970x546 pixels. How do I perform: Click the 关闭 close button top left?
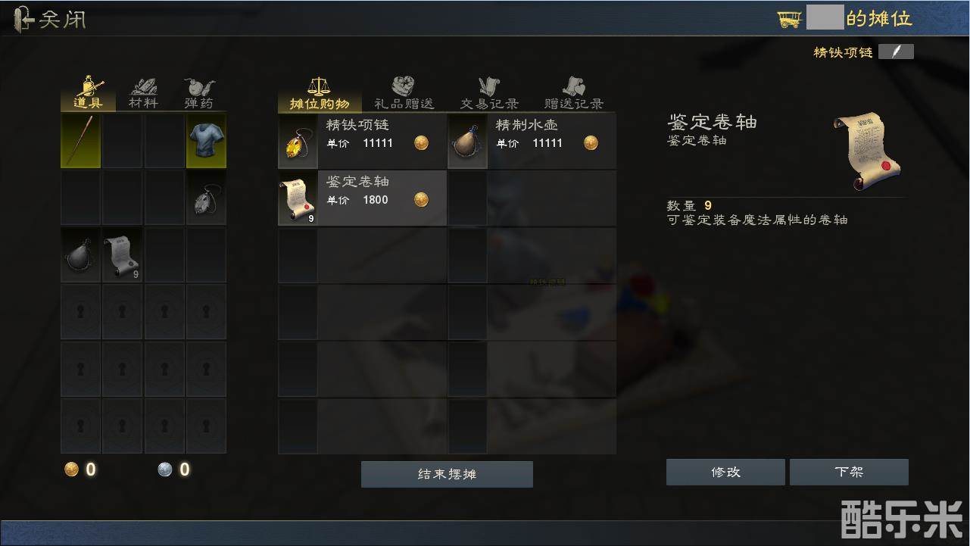(51, 19)
